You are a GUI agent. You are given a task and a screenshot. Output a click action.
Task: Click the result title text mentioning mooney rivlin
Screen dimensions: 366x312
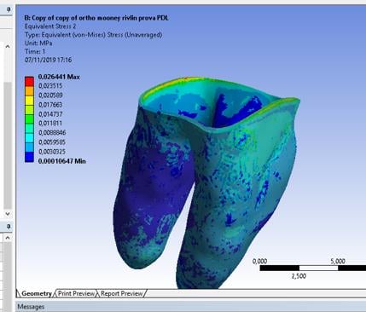click(x=96, y=18)
